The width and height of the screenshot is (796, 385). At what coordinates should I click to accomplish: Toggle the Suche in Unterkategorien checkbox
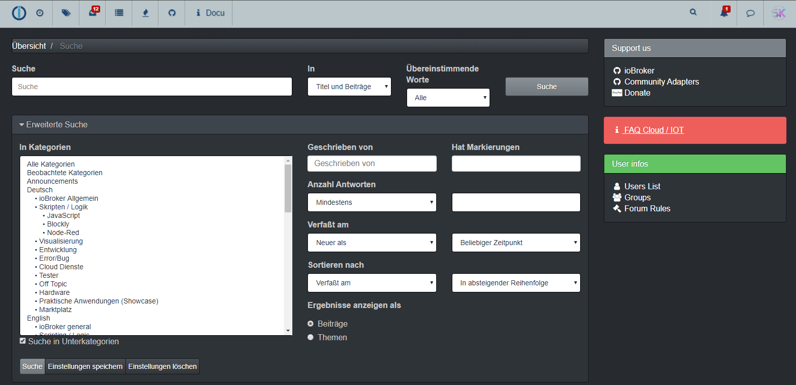pos(23,341)
